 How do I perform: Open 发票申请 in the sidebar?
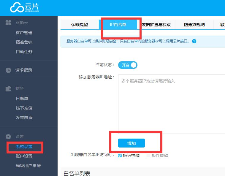click(x=24, y=118)
